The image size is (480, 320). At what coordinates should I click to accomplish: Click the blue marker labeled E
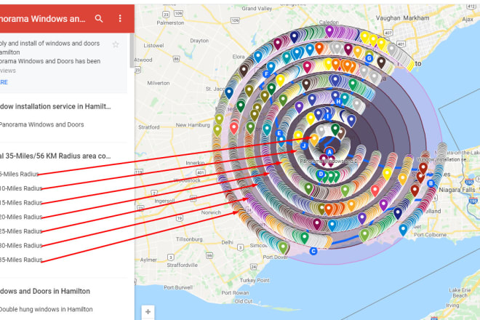coord(279,133)
